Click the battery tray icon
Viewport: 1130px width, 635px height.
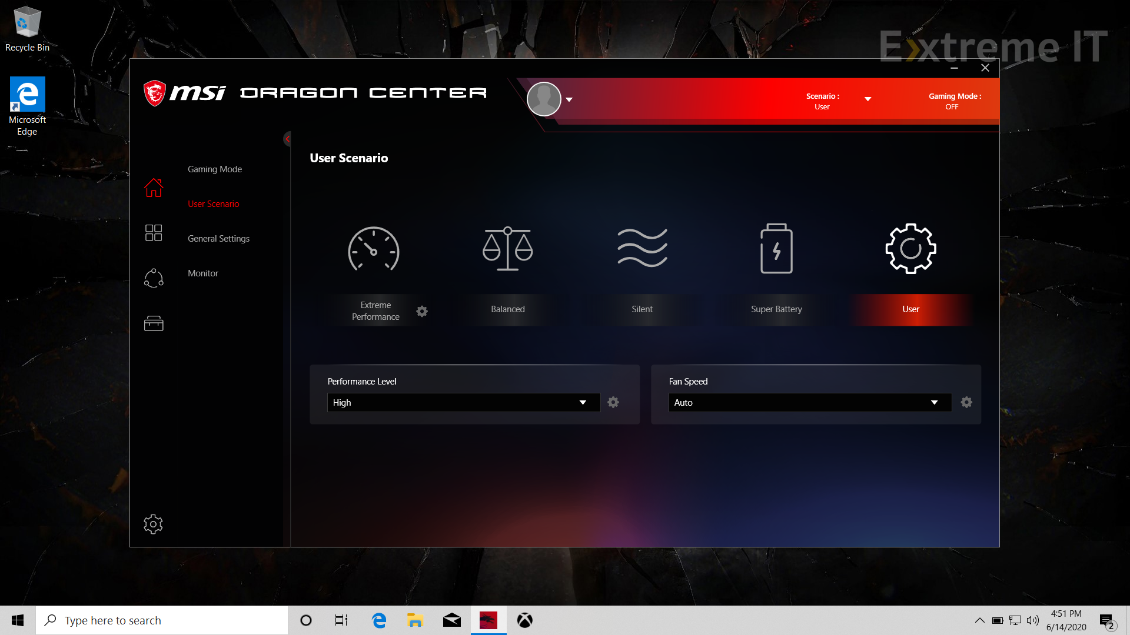coord(998,620)
